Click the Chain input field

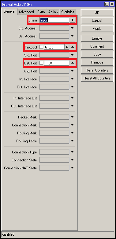point(54,20)
